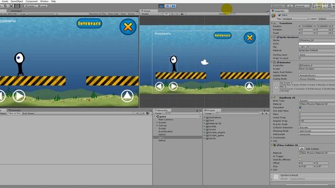
Task: Toggle the Hero object active checkbox
Action: (x=279, y=15)
